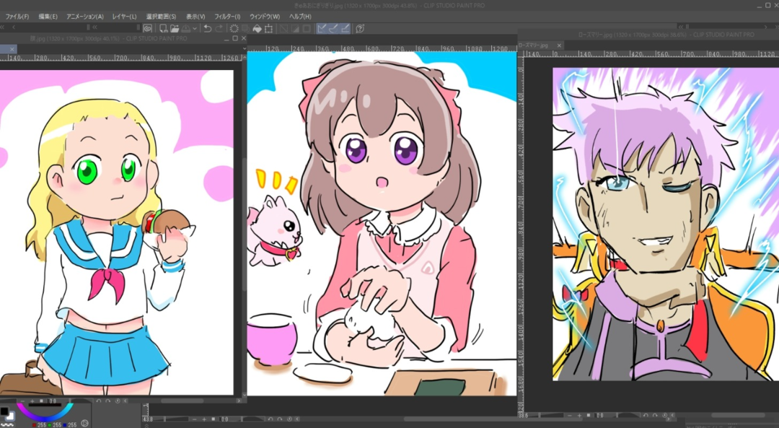Screen dimensions: 779x428
Task: Click the Fill bucket icon in command bar
Action: click(x=257, y=28)
